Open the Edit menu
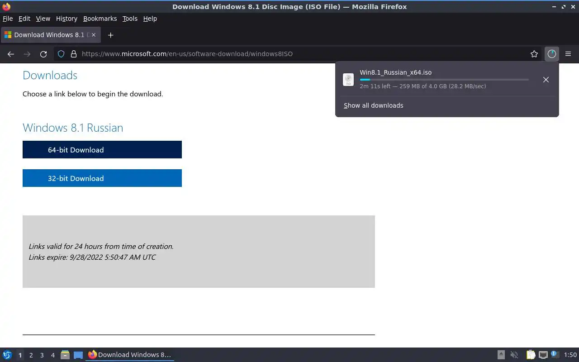 (x=24, y=19)
